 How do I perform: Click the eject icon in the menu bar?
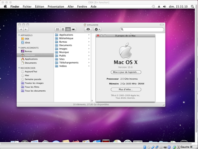click(x=159, y=6)
